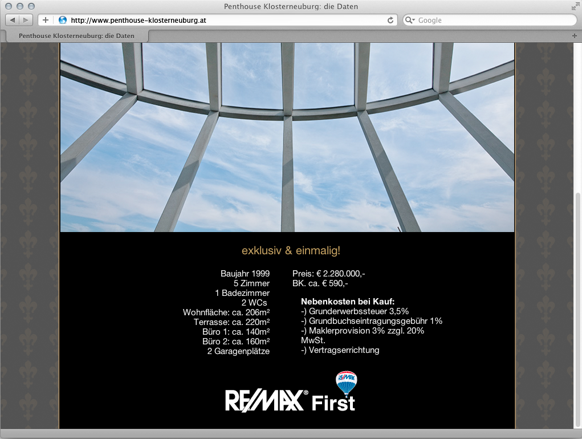Click the window title 'Penthouse Klosterneuburg: die Daten'

tap(291, 6)
